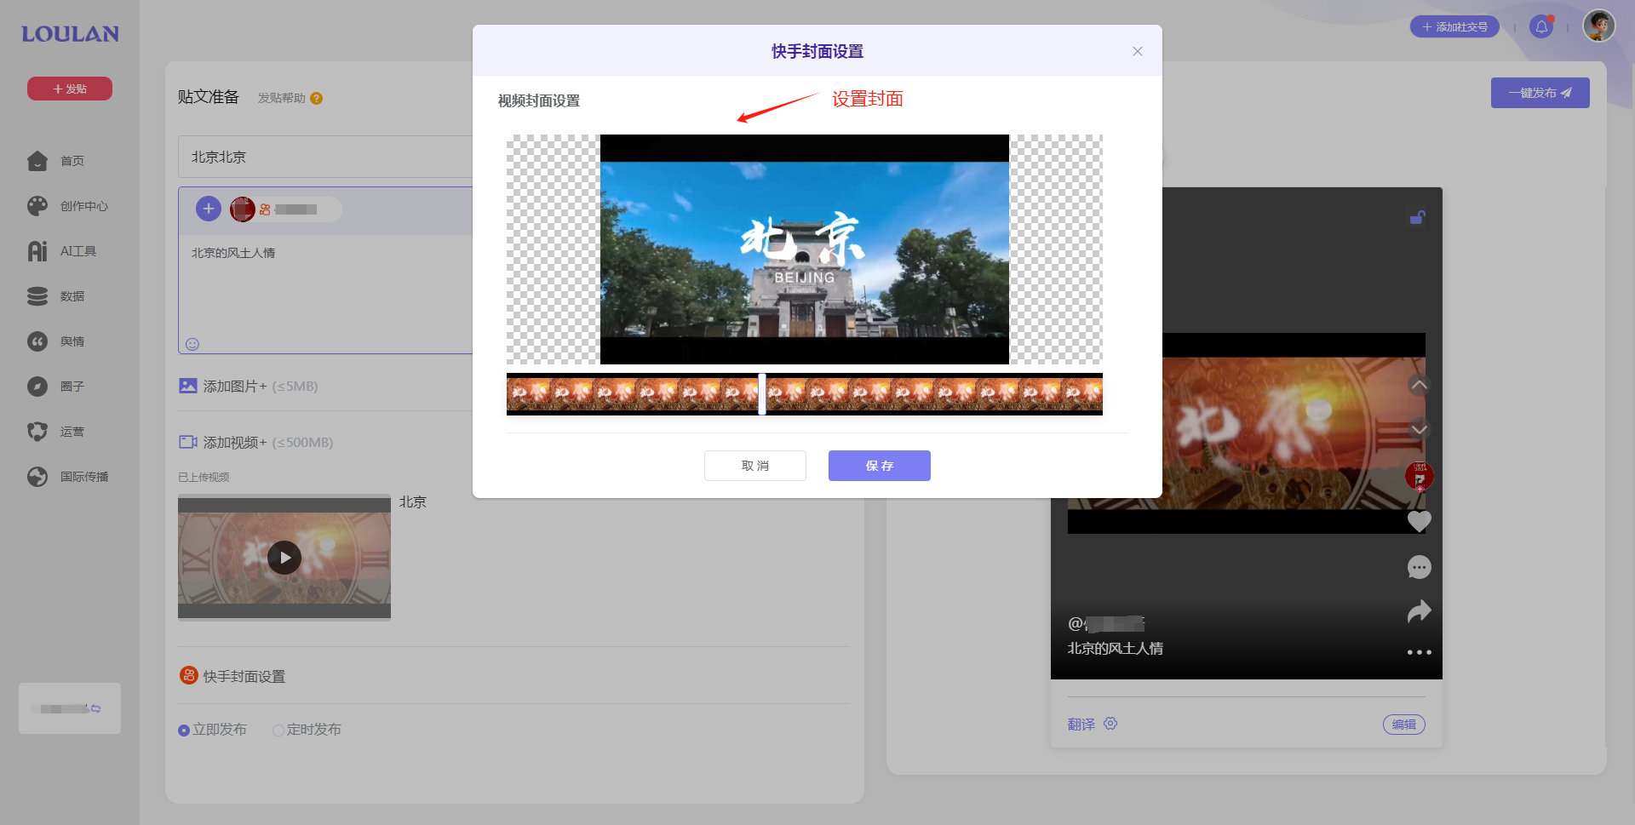Click the 一键发布 button

tap(1540, 93)
